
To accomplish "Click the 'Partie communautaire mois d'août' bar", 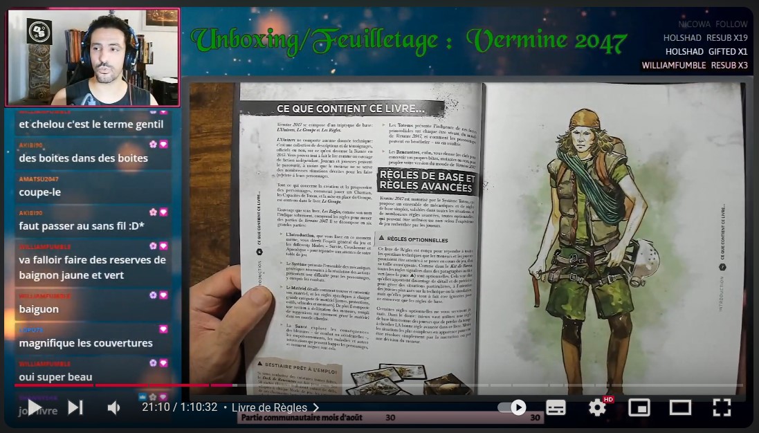I will [x=390, y=418].
